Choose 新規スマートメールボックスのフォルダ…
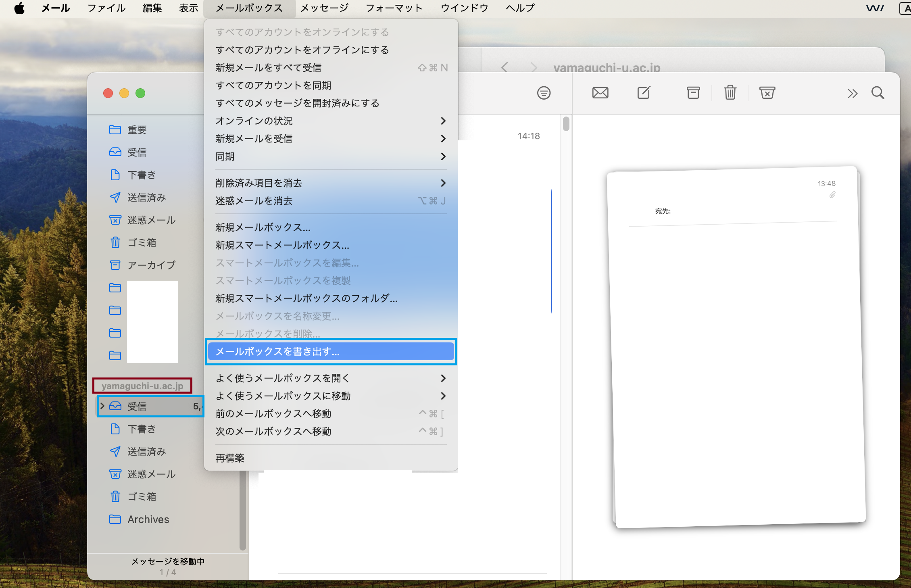This screenshot has width=911, height=588. (x=331, y=298)
